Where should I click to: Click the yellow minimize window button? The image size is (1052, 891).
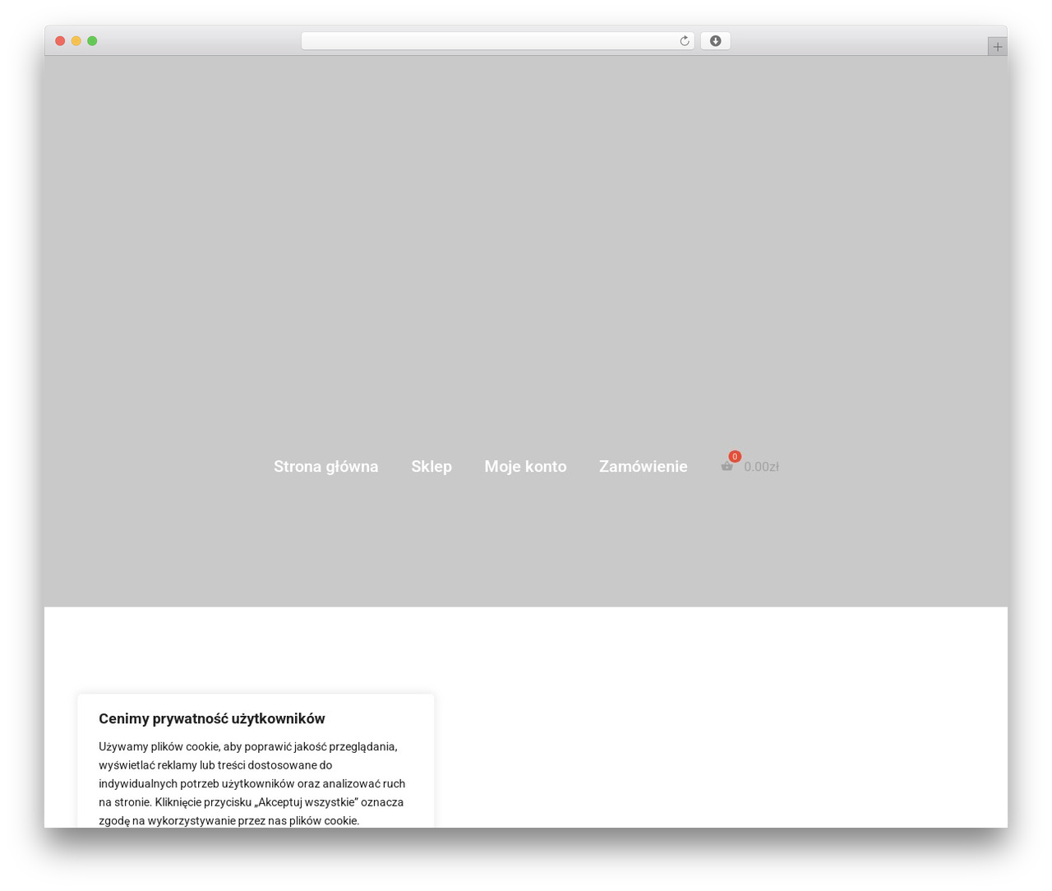tap(76, 41)
